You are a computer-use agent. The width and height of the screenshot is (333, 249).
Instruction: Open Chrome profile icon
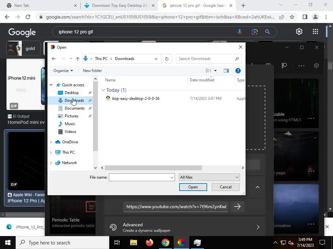click(x=315, y=17)
